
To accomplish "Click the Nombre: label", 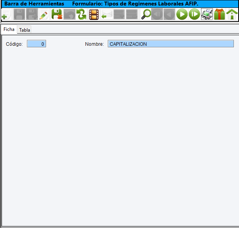I will point(95,44).
